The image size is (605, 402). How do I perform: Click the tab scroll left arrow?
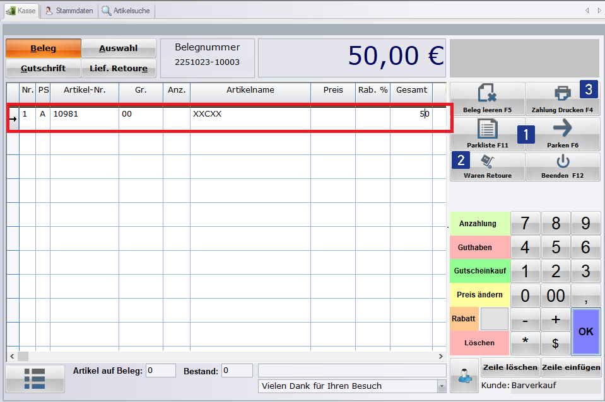(x=587, y=11)
